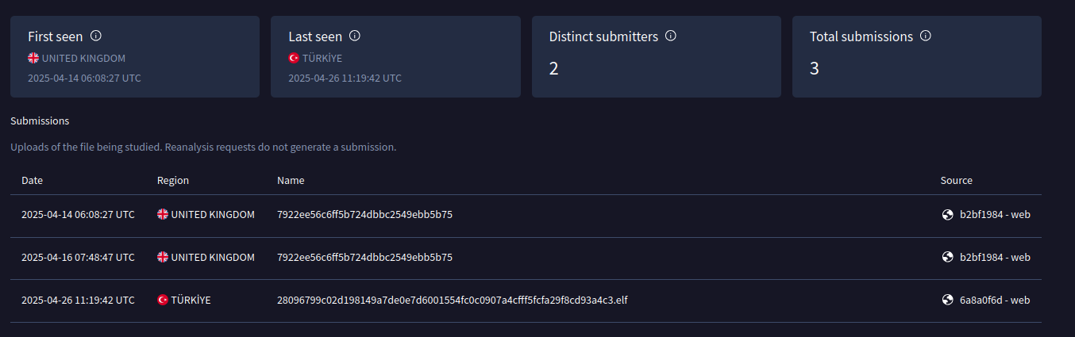Click the Türkiye flag in the last submission row
The width and height of the screenshot is (1075, 337).
tap(163, 300)
